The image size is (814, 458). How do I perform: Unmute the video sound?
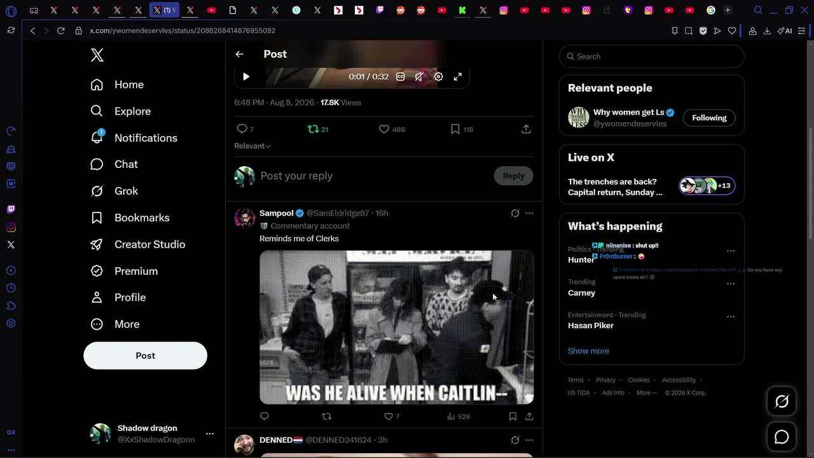click(419, 76)
